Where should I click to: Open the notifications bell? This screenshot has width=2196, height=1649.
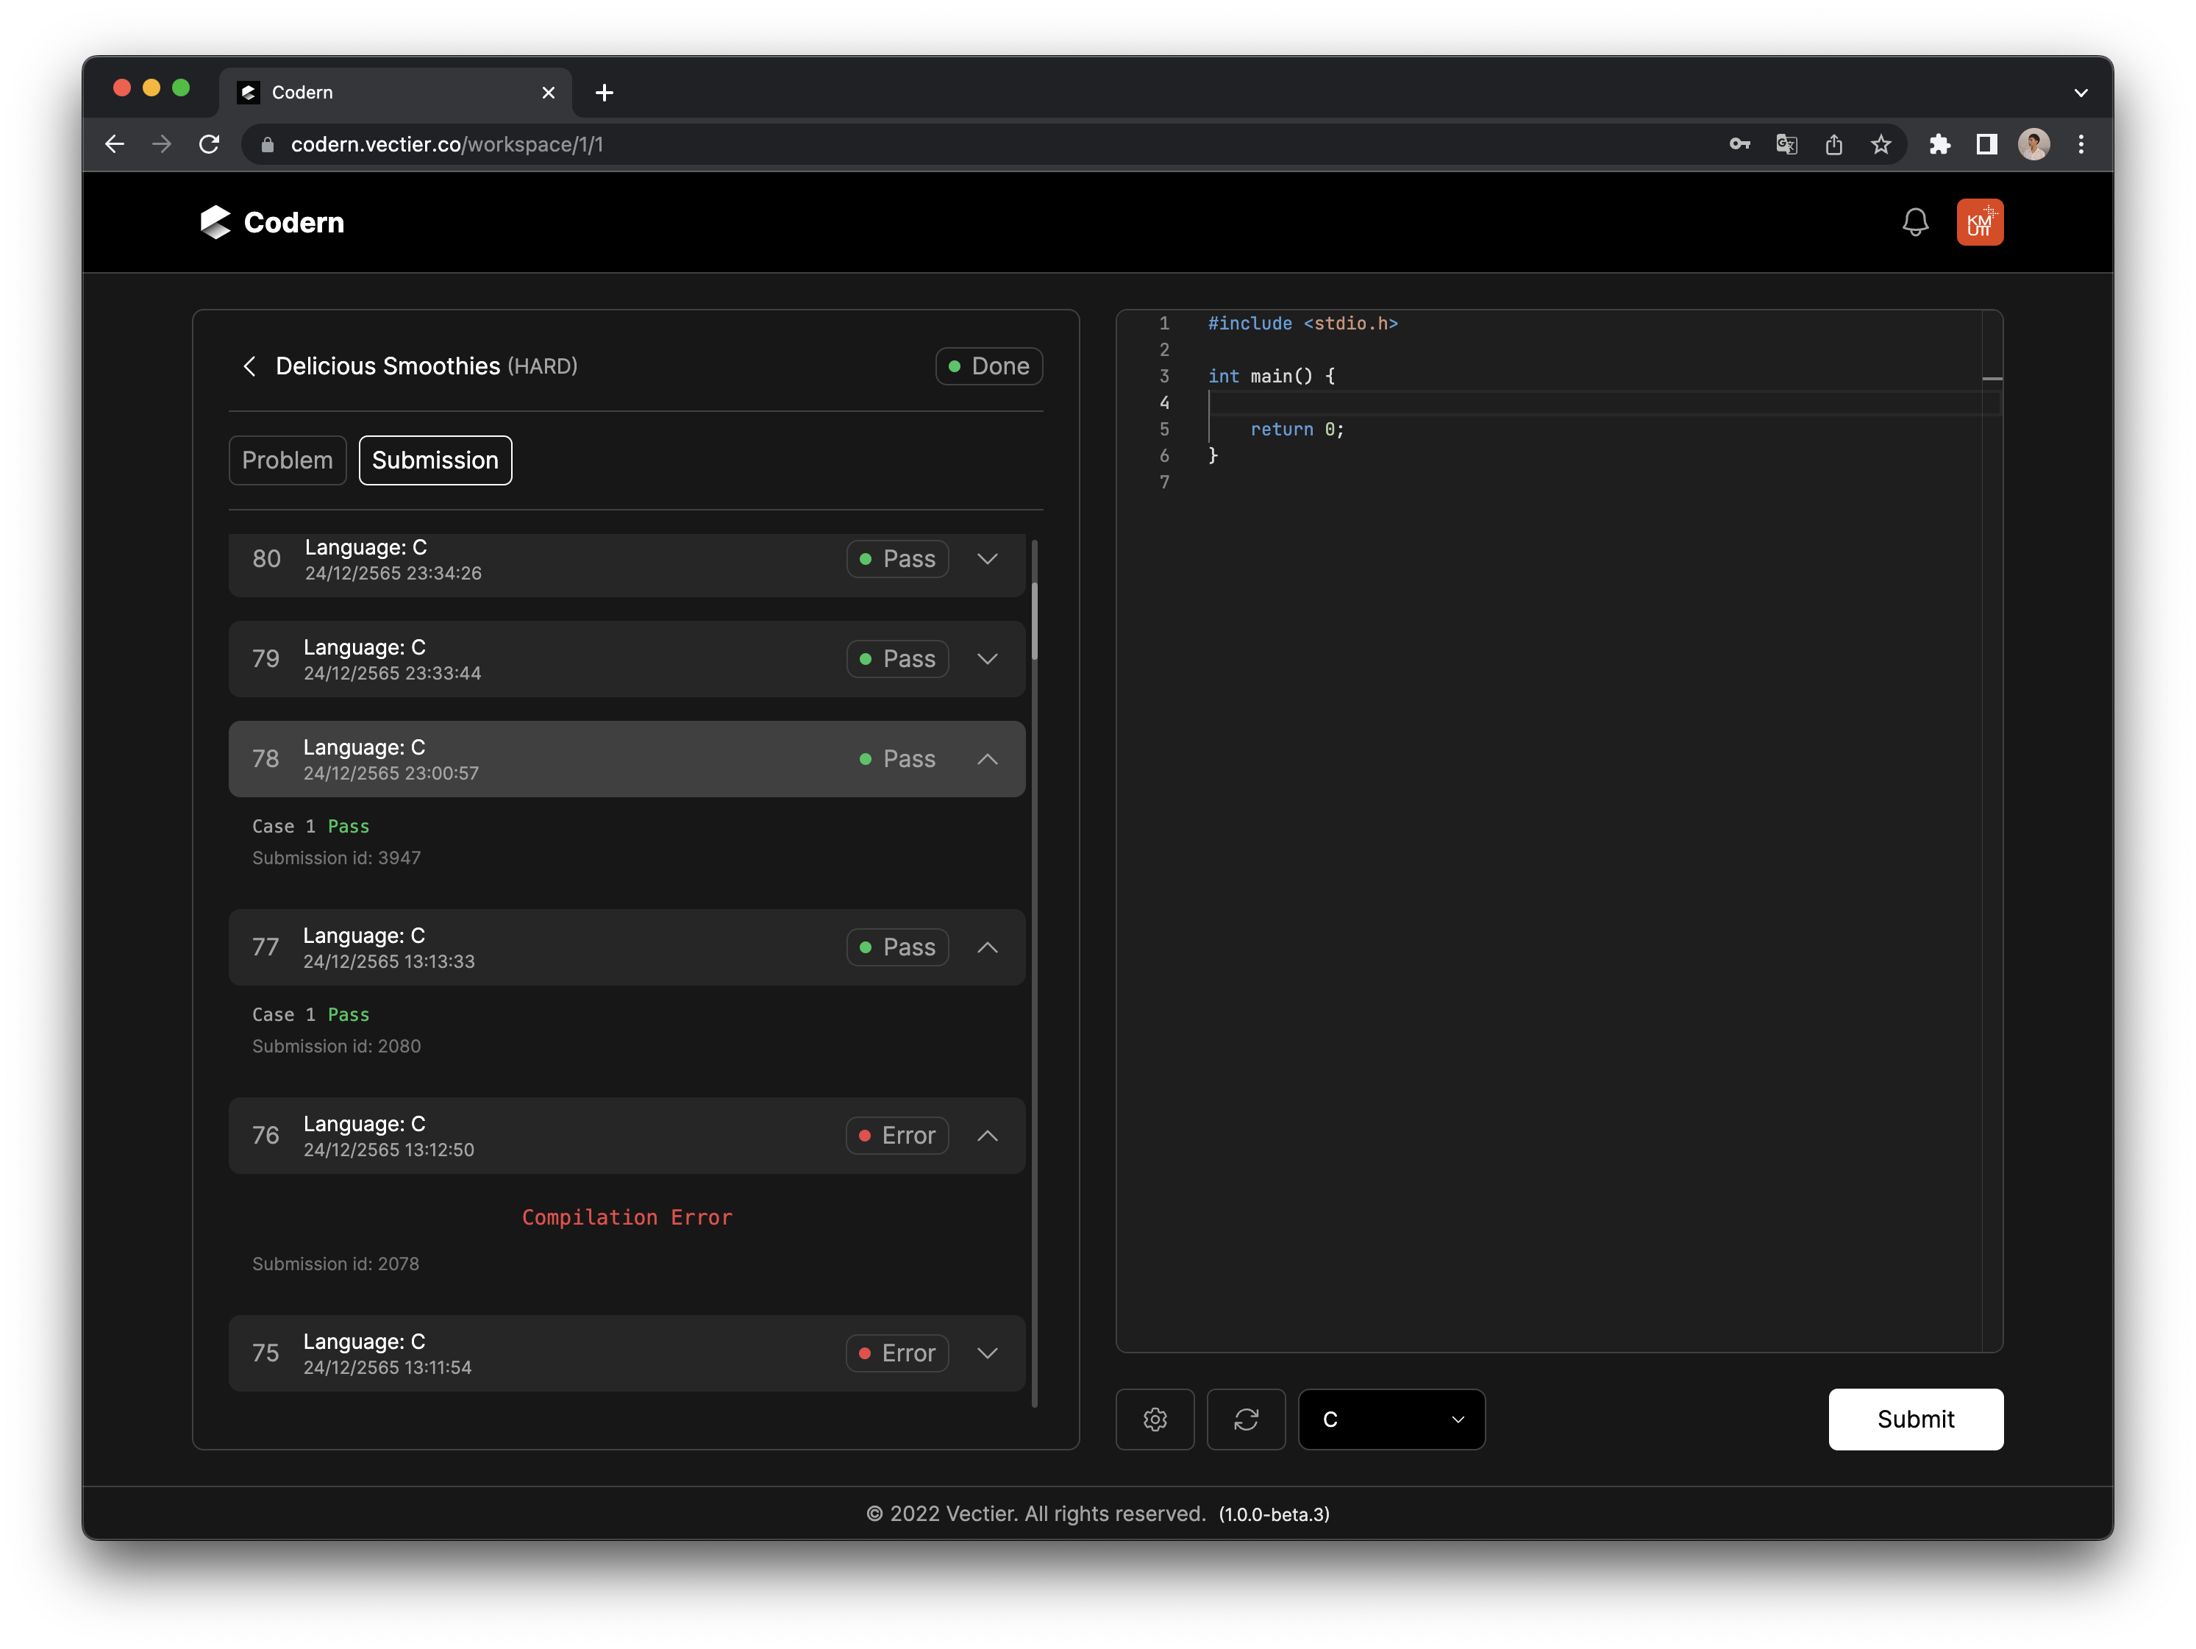(x=1915, y=222)
